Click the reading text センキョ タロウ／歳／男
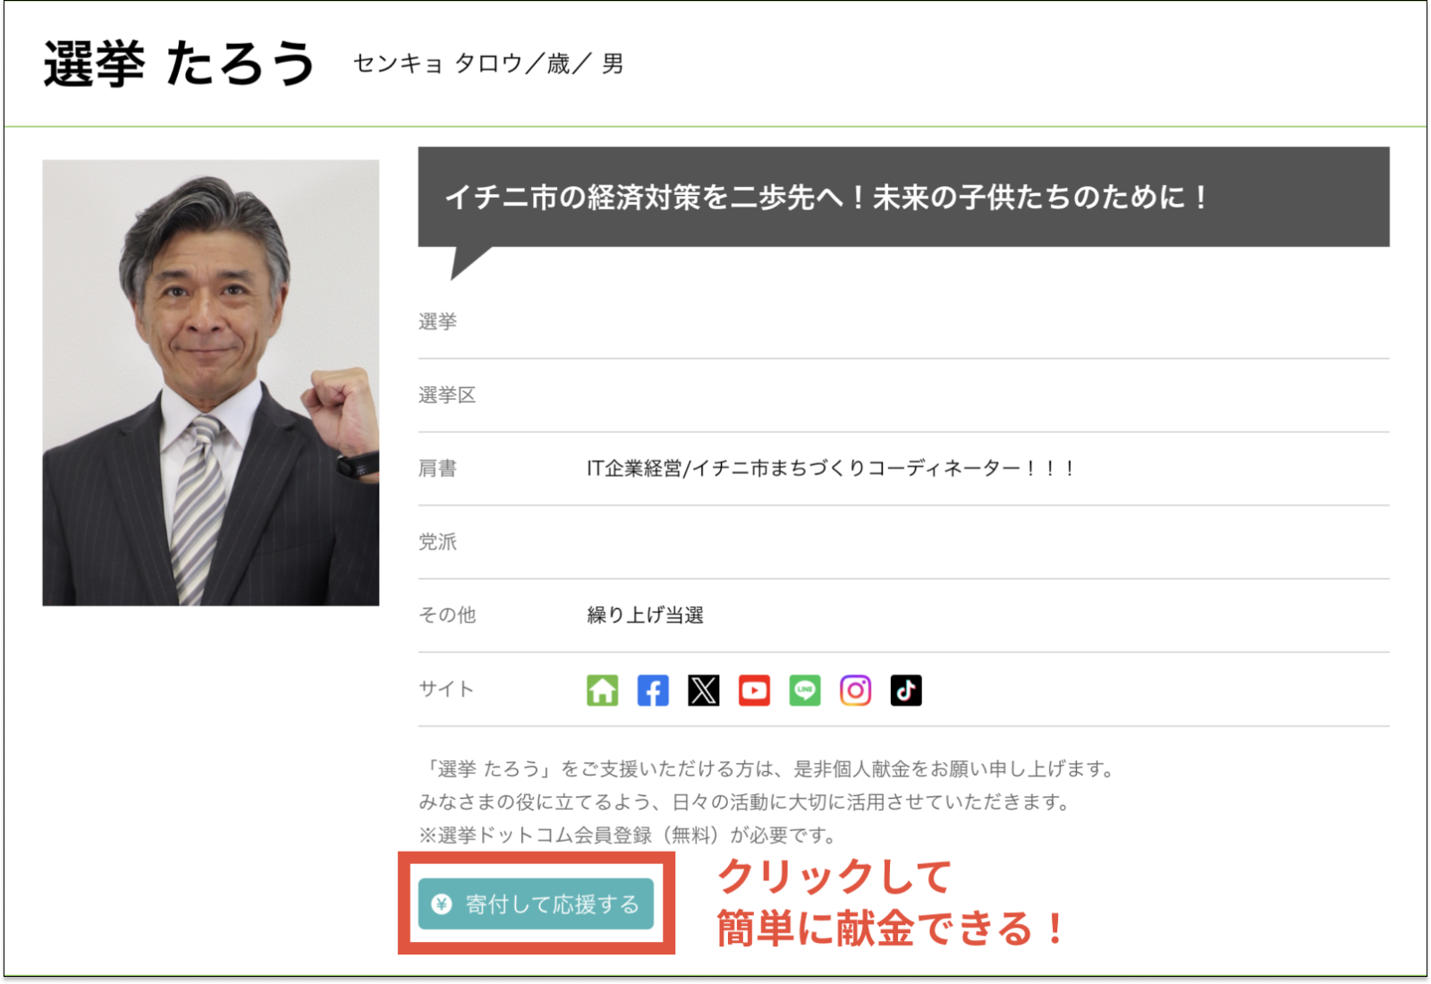 click(488, 64)
